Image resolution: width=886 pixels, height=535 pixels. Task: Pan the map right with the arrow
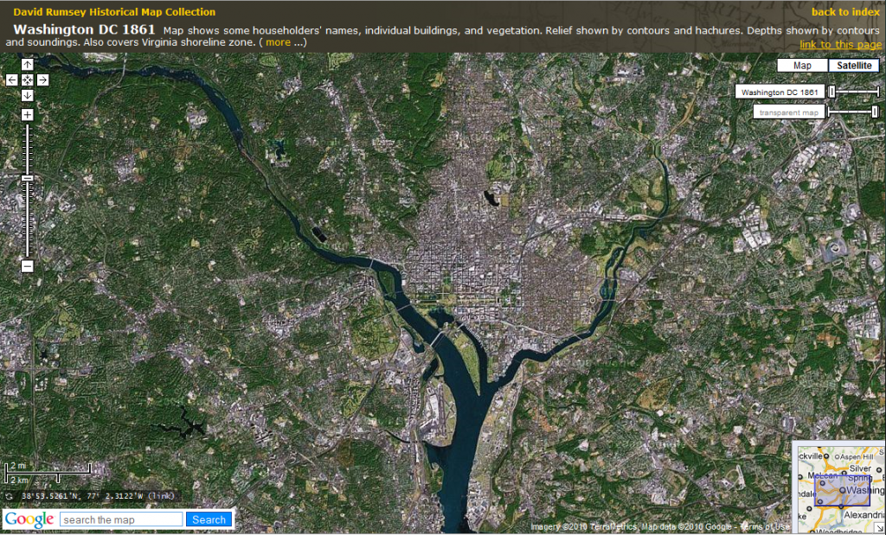(43, 80)
